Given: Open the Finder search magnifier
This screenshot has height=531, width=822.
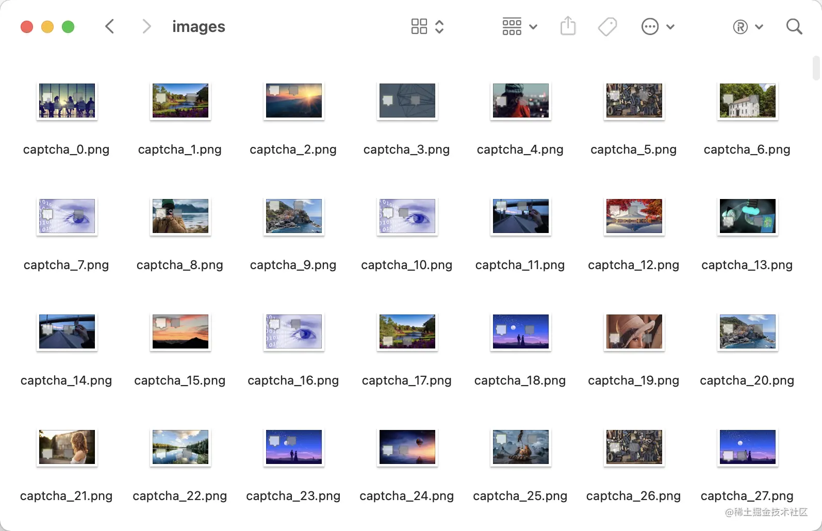Looking at the screenshot, I should [794, 26].
